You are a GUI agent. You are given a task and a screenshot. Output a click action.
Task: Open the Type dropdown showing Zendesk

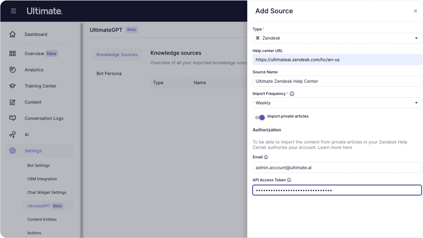click(x=337, y=38)
